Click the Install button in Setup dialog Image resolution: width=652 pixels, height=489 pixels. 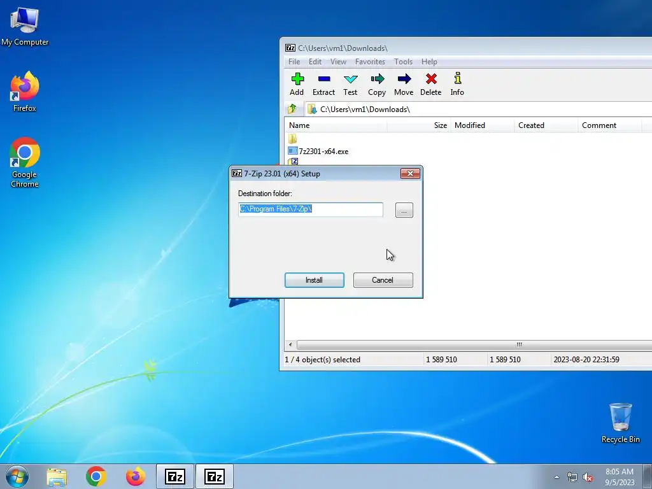click(x=315, y=280)
